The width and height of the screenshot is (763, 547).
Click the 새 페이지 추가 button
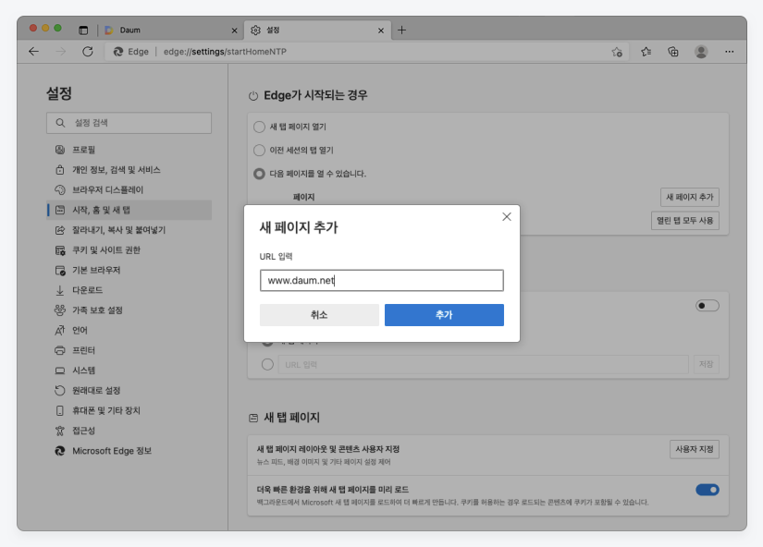(690, 197)
